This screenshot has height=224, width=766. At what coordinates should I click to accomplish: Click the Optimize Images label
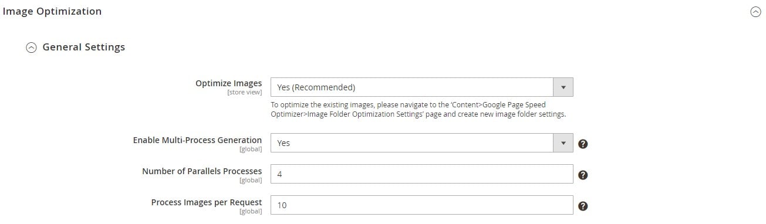coord(228,83)
